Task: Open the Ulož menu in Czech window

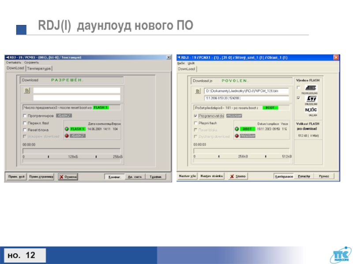Action: (191, 63)
